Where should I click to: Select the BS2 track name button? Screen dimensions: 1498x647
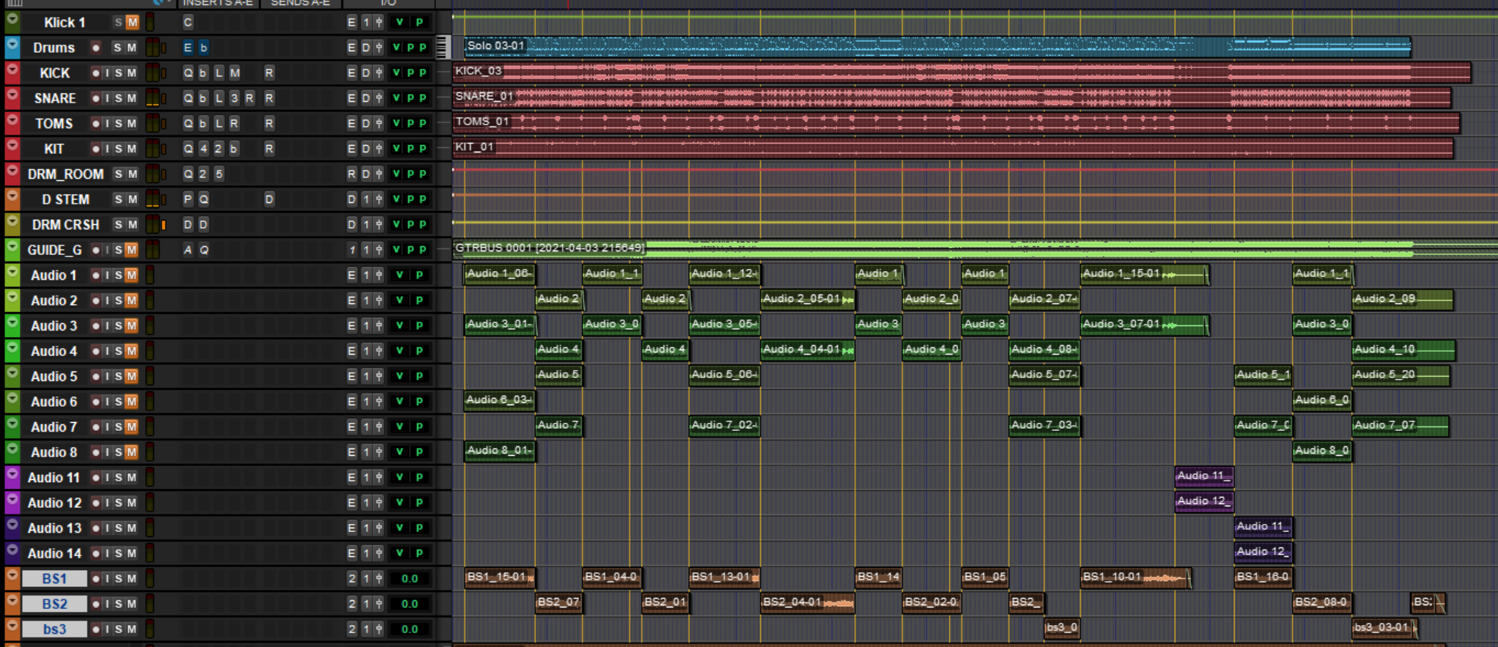54,604
